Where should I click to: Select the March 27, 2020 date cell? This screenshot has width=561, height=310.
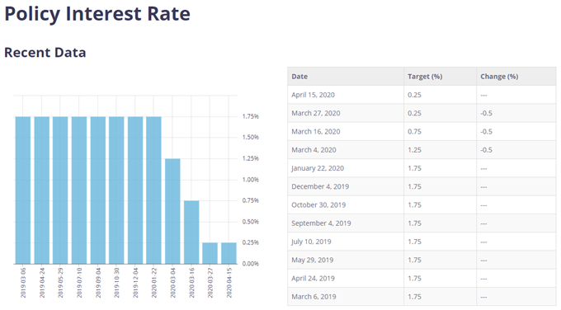[346, 113]
